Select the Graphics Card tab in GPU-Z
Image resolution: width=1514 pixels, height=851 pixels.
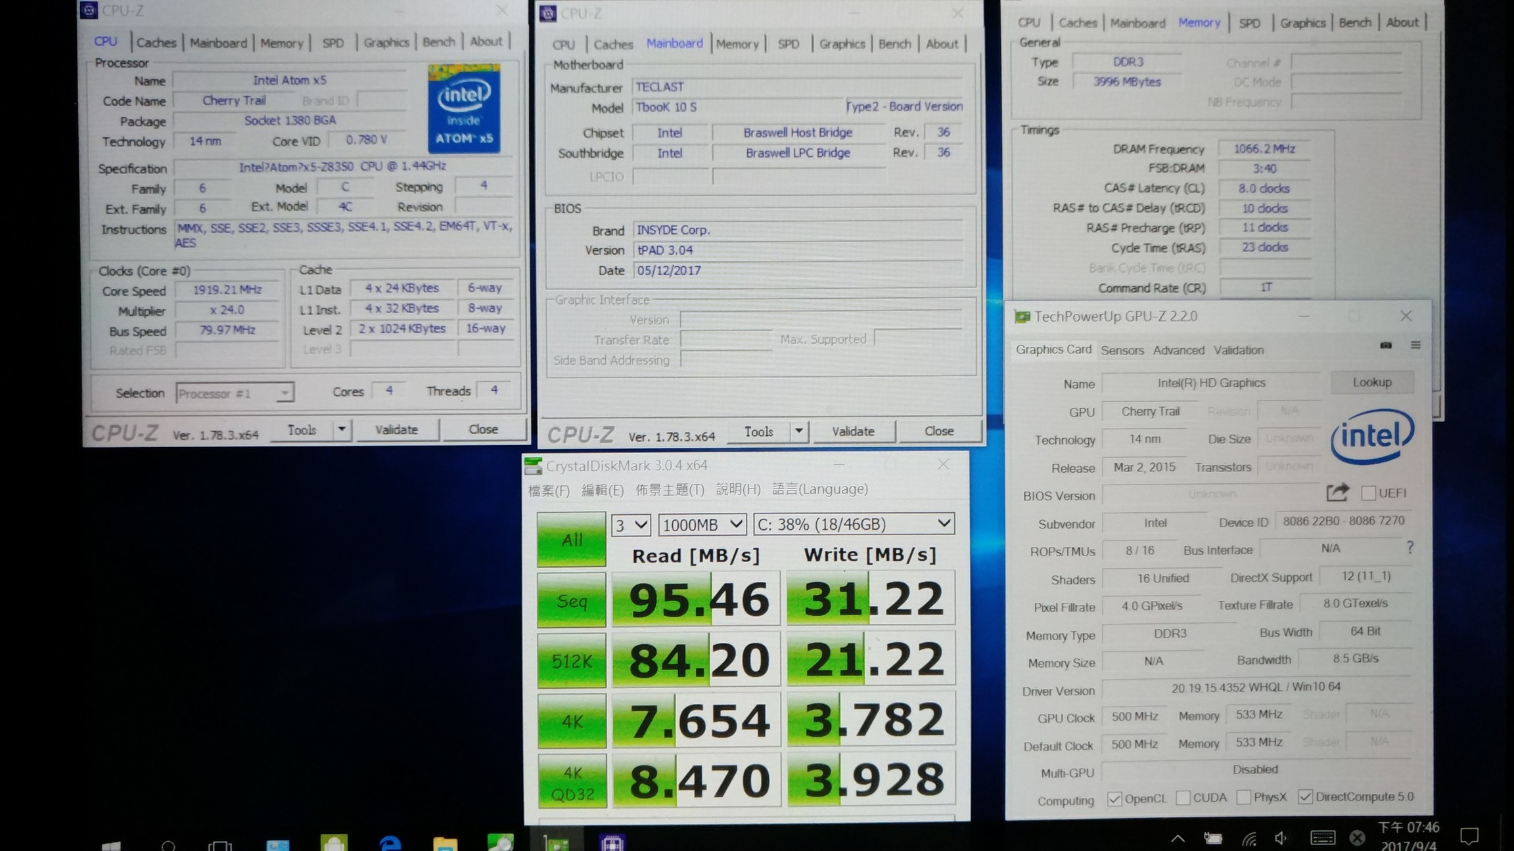[x=1053, y=349]
